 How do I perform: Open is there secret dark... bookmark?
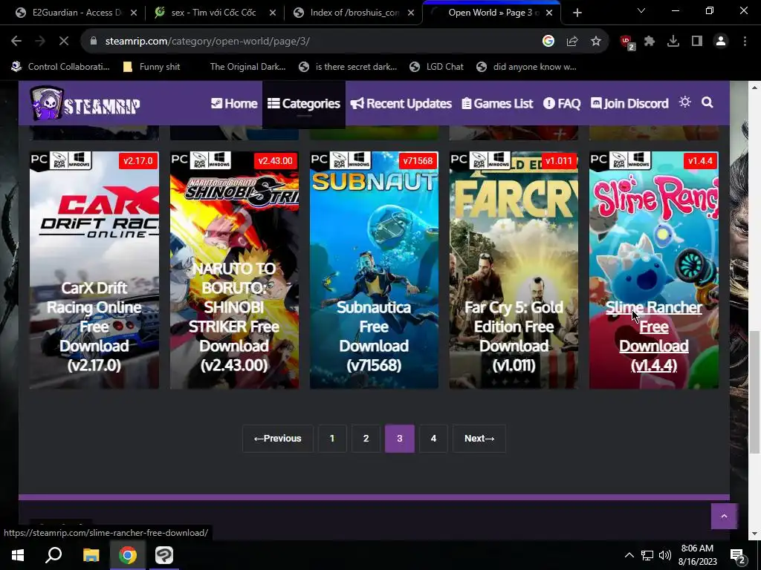(348, 67)
